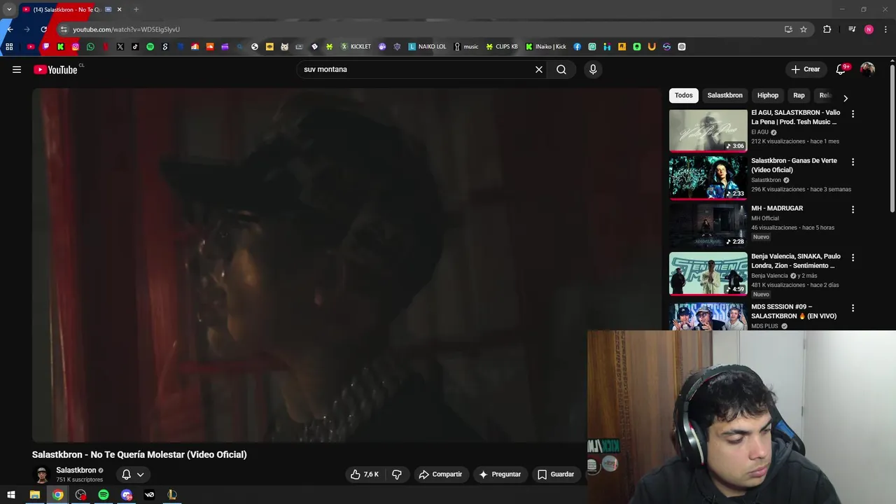Open the 'INaiko | Kick' bookmark

[x=546, y=47]
